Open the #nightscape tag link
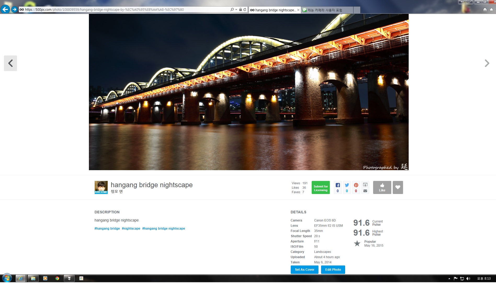This screenshot has width=496, height=283. [x=131, y=229]
